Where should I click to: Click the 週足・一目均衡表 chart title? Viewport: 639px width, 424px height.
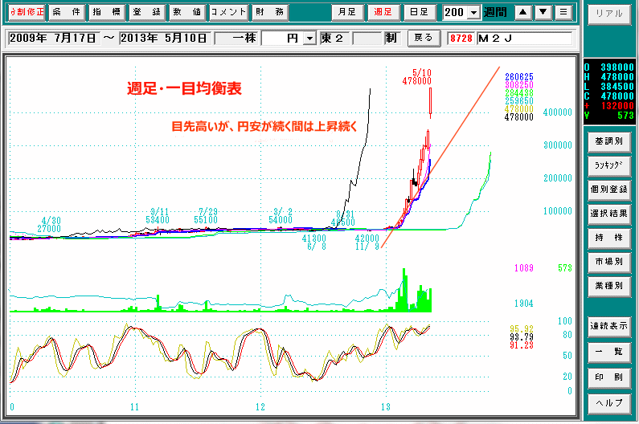click(184, 88)
